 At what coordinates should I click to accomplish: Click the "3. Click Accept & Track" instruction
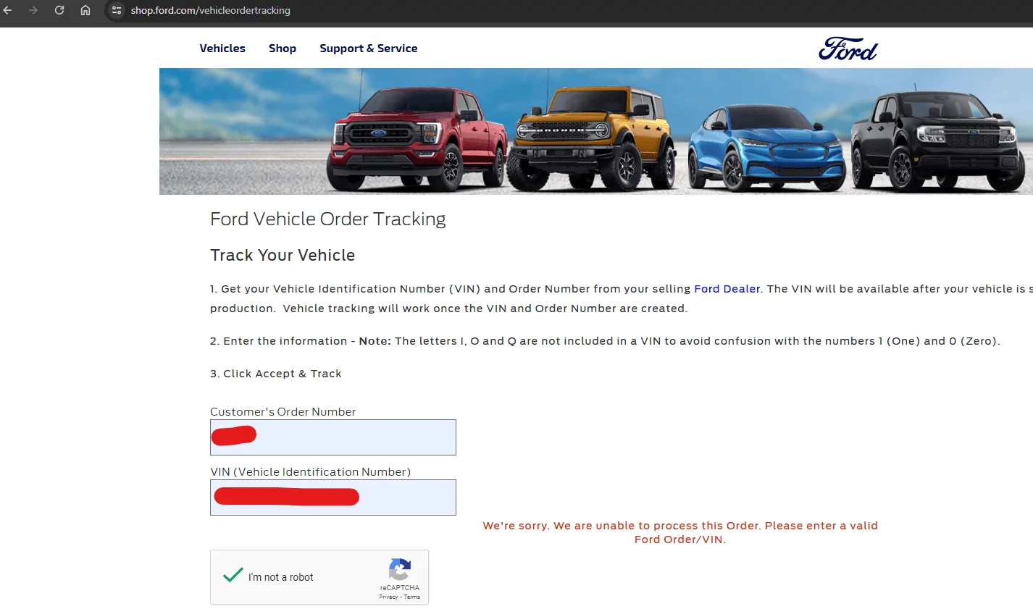[x=276, y=374]
